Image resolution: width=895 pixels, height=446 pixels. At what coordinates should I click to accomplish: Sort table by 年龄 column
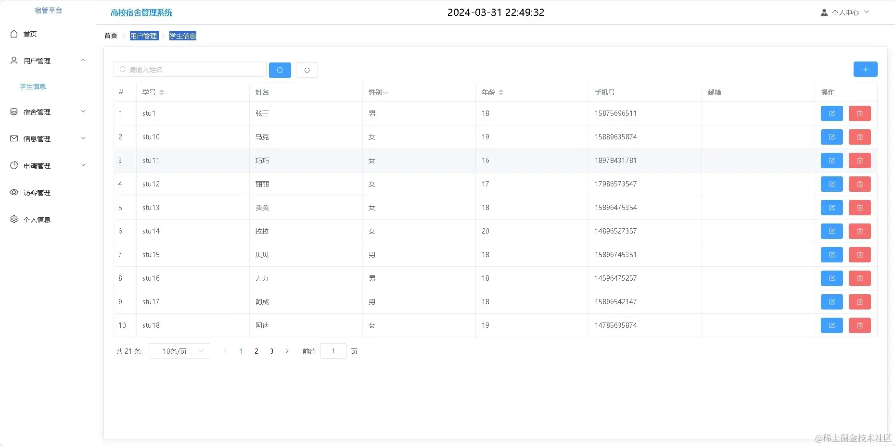501,92
